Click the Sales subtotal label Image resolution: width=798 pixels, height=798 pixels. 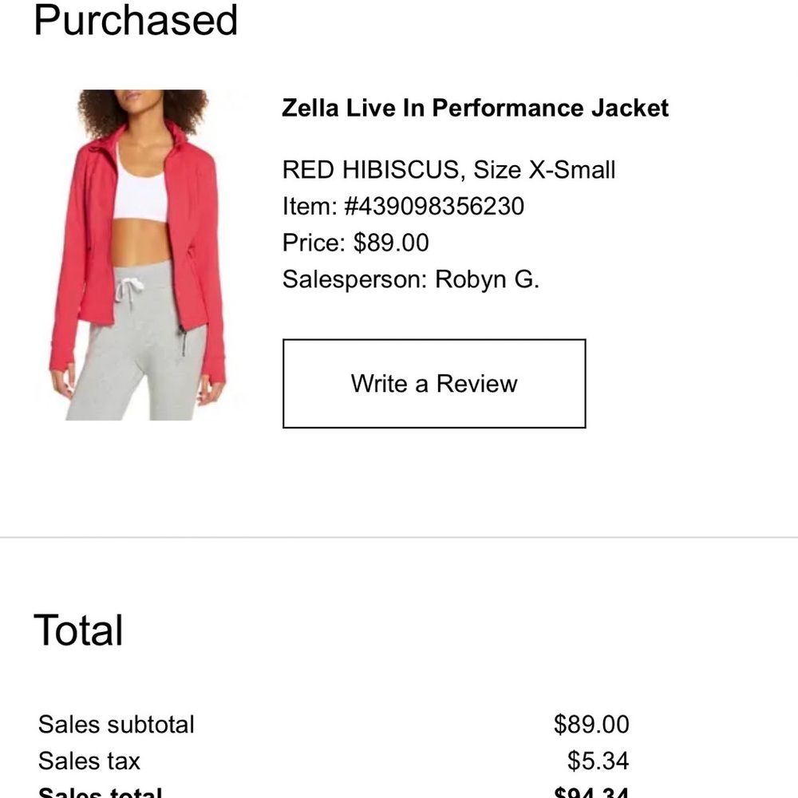click(117, 725)
